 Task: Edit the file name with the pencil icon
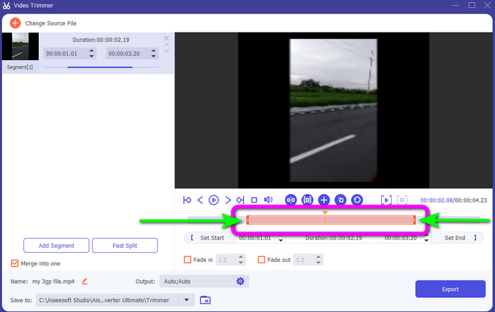pyautogui.click(x=85, y=281)
